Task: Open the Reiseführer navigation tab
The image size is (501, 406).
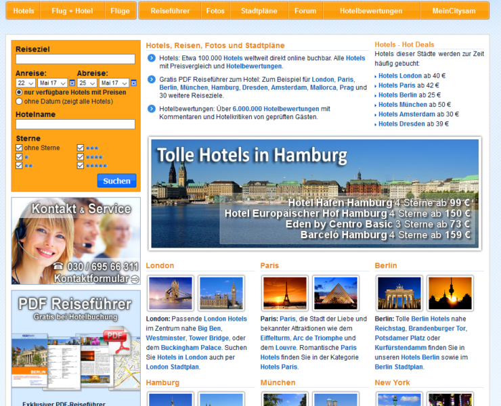Action: coord(170,11)
